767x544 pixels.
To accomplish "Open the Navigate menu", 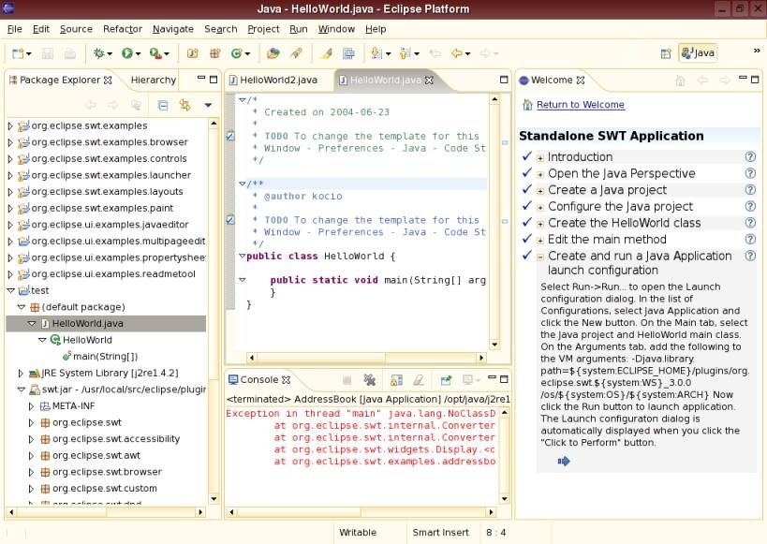I will (x=173, y=29).
